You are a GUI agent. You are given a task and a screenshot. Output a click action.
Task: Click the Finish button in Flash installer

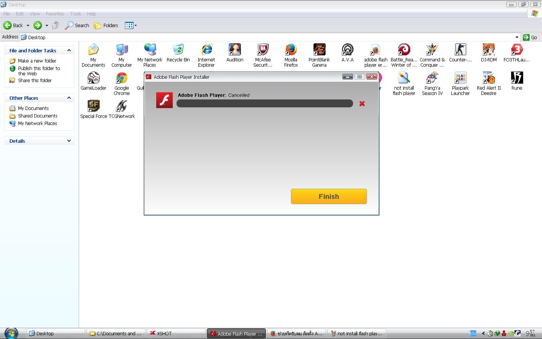[329, 196]
